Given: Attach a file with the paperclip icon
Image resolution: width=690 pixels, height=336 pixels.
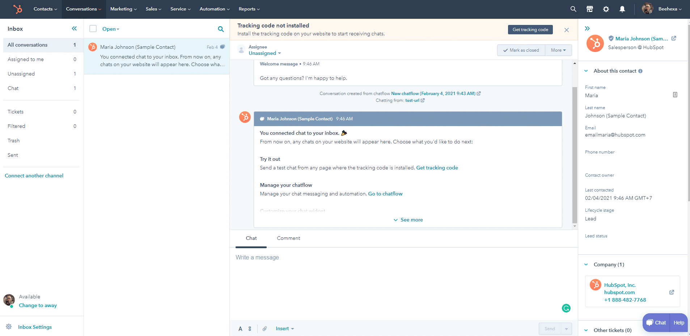Looking at the screenshot, I should tap(264, 329).
